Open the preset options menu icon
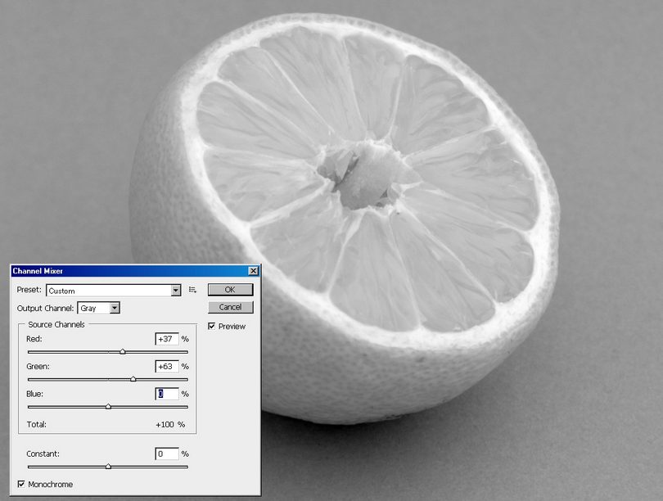The width and height of the screenshot is (663, 501). (x=193, y=290)
